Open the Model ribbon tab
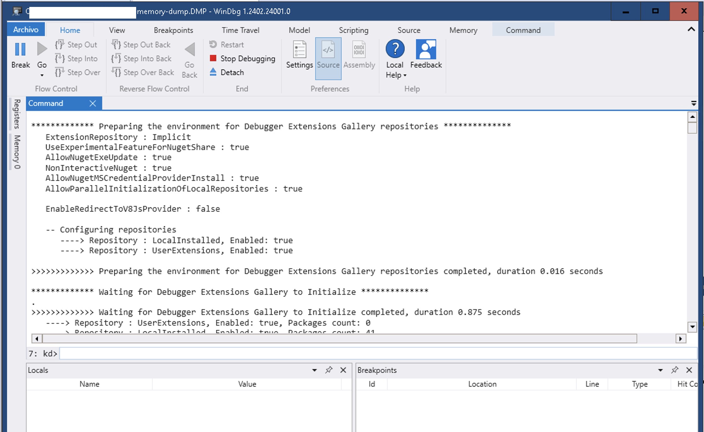704x432 pixels. coord(299,30)
